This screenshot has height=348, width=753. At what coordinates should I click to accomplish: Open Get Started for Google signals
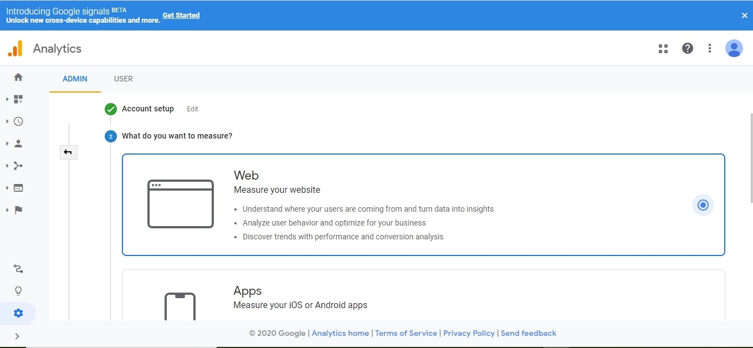pos(181,15)
